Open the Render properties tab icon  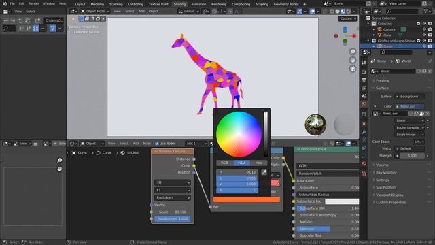point(364,72)
